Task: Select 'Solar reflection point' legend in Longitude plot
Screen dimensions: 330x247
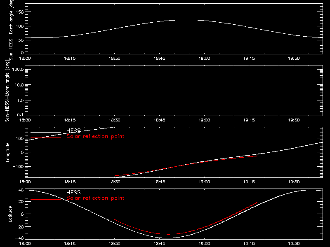Action: (x=95, y=136)
